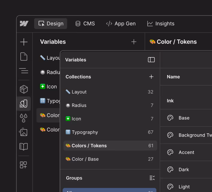Select the Base color variable row
This screenshot has width=212, height=192.
click(x=186, y=118)
